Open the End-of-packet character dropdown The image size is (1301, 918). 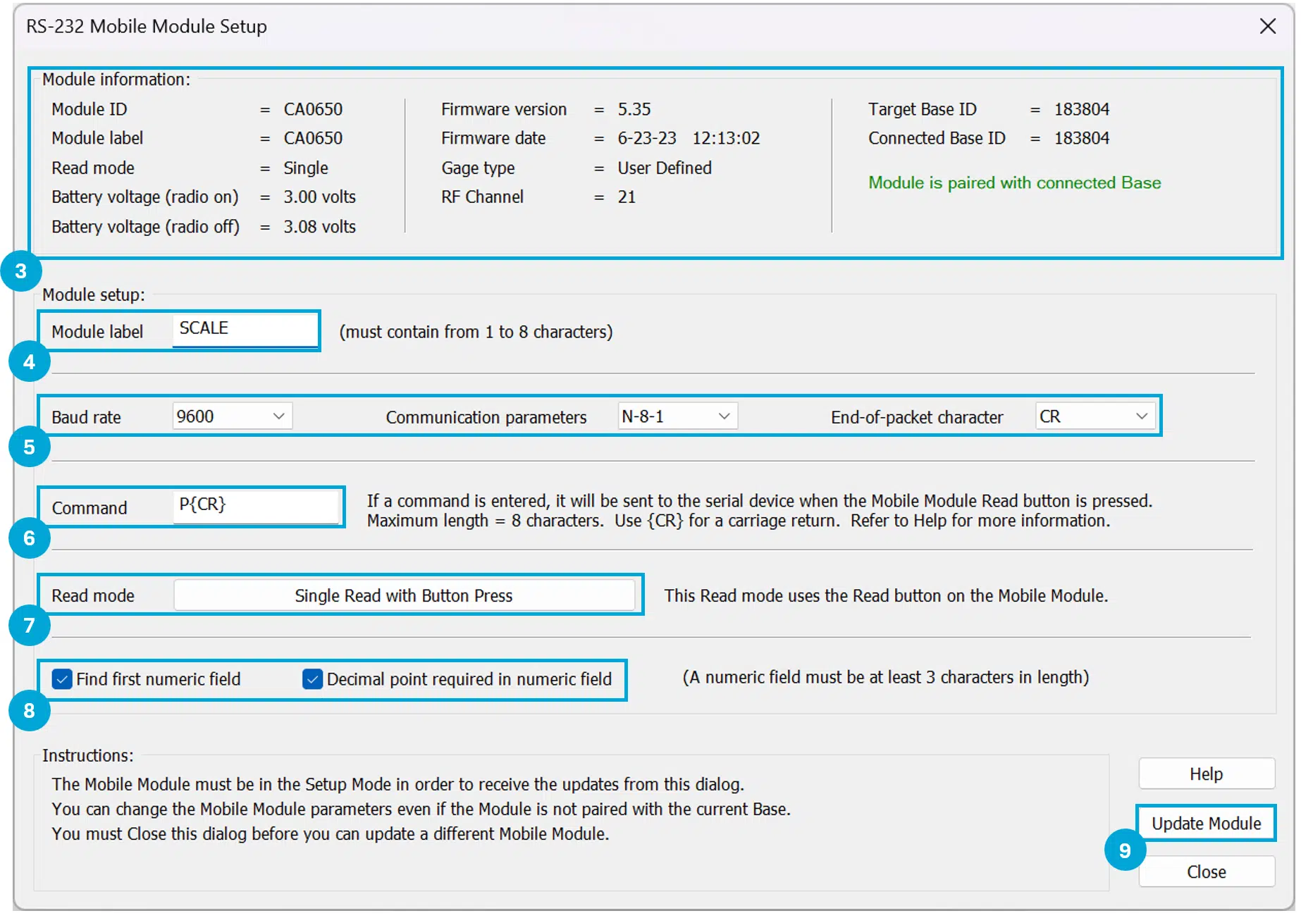[1095, 416]
